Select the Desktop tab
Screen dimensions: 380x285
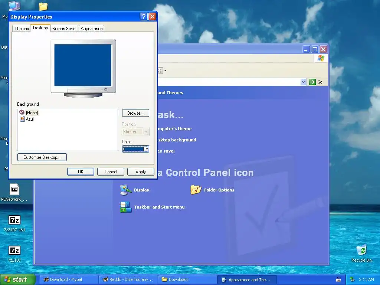coord(40,28)
